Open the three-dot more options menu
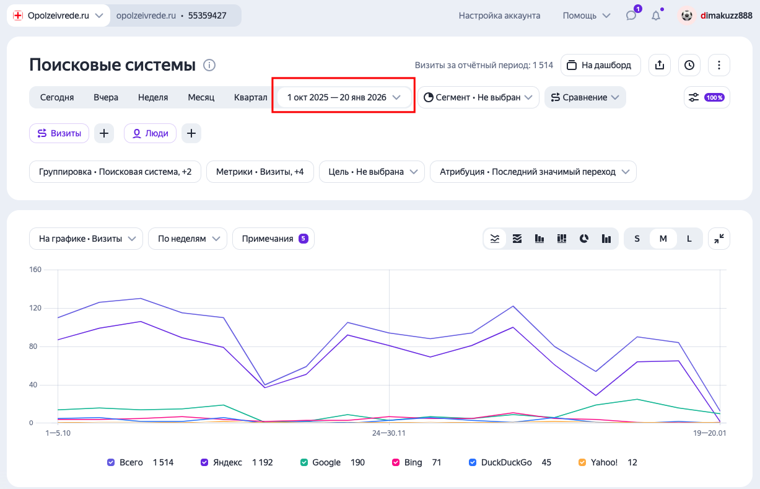The height and width of the screenshot is (489, 760). (x=719, y=65)
